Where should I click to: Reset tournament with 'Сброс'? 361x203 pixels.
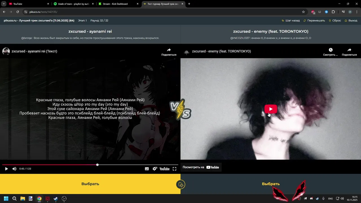click(335, 21)
